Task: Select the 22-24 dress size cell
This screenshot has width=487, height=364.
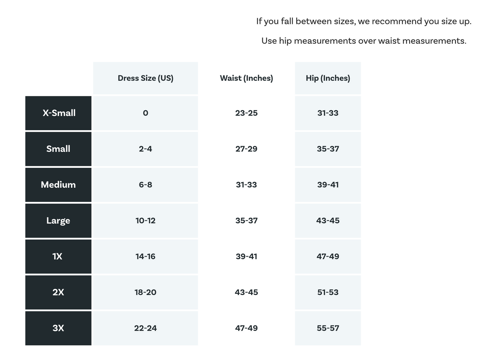Action: 145,328
